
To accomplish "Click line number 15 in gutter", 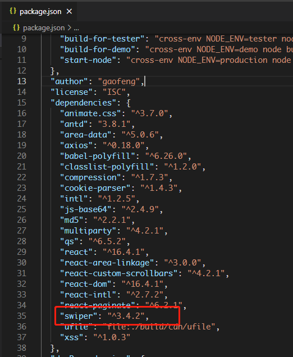I will [x=22, y=103].
